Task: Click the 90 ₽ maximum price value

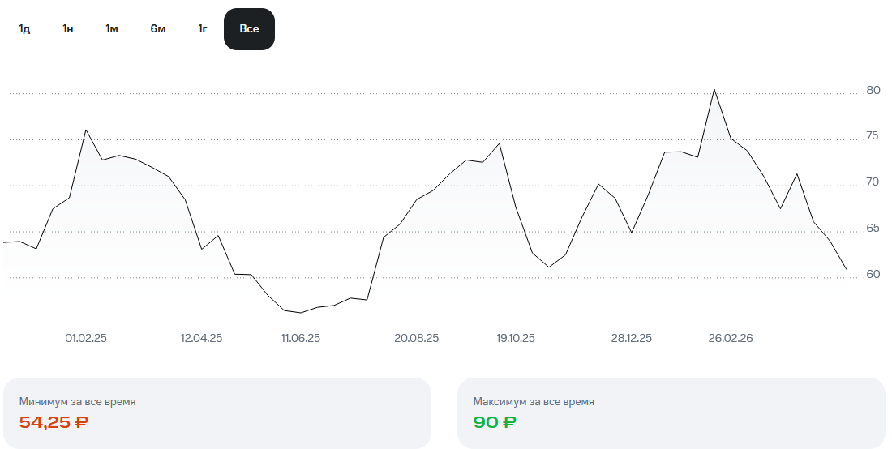Action: coord(495,421)
